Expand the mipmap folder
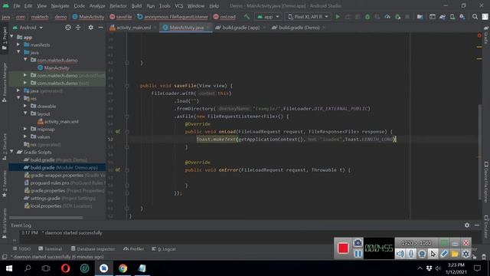This screenshot has width=490, height=276. point(25,129)
